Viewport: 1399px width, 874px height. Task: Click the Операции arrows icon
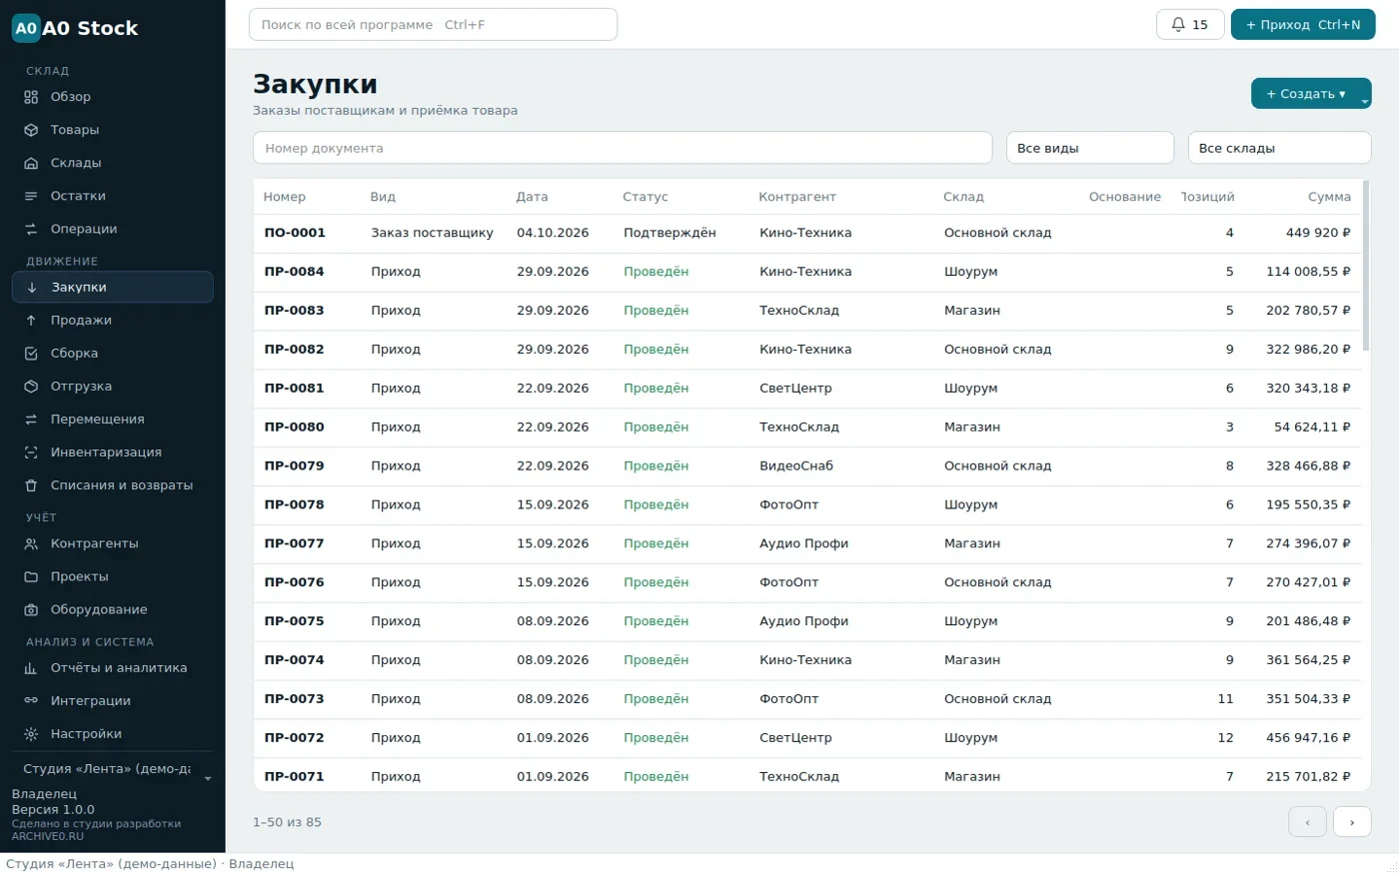31,229
